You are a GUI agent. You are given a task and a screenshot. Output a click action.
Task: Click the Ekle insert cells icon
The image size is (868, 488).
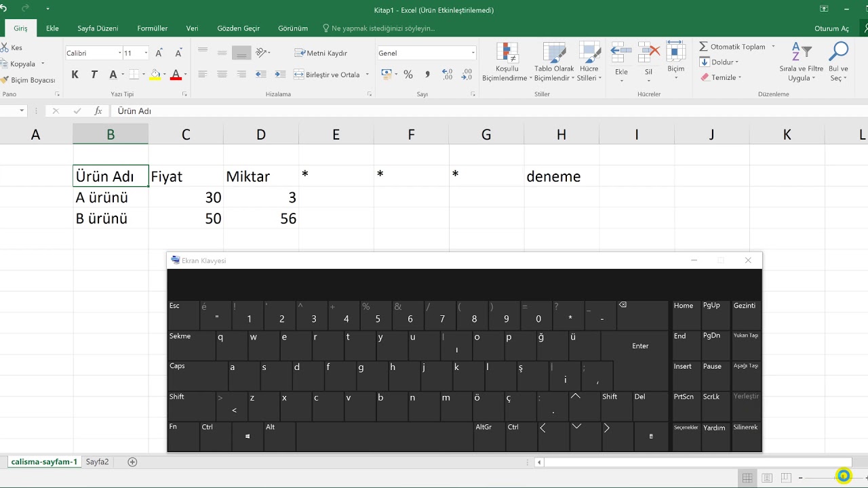pos(621,61)
